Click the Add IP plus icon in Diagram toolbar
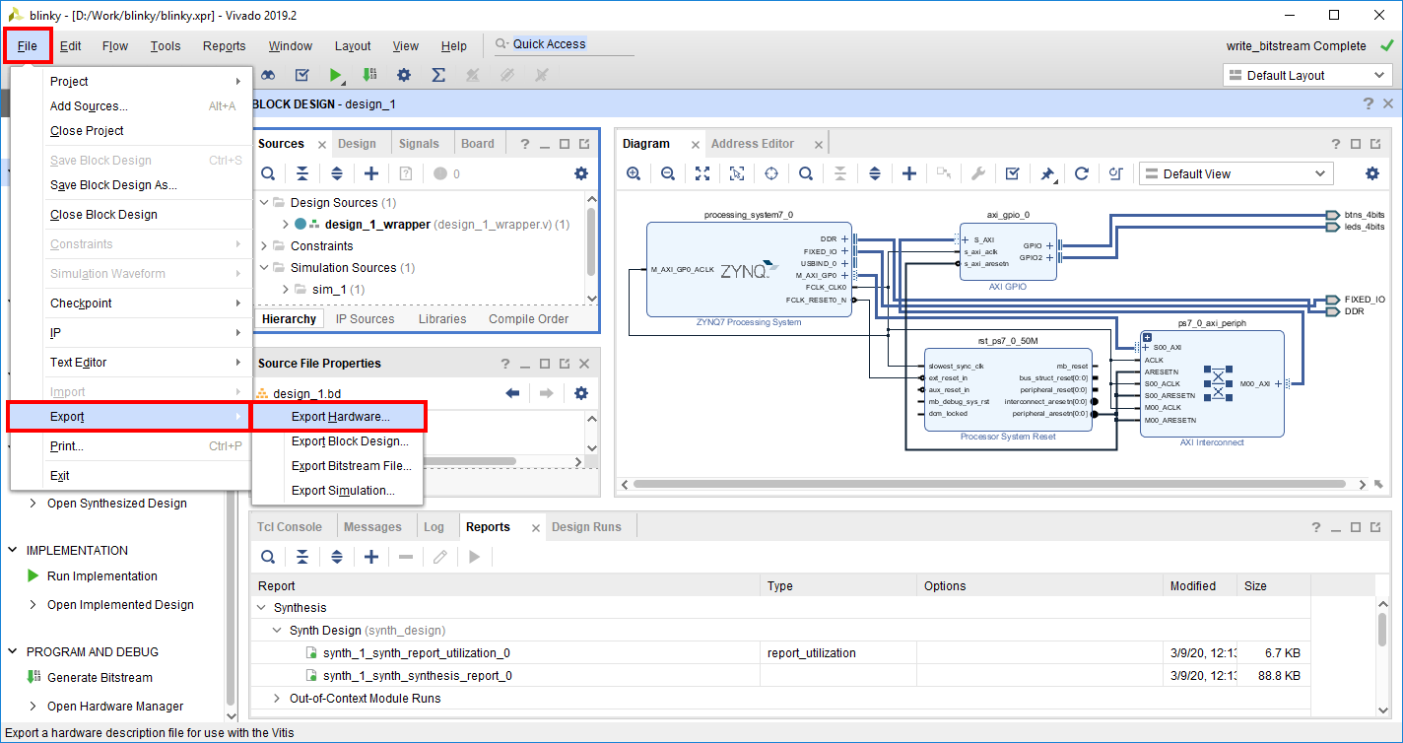Image resolution: width=1403 pixels, height=743 pixels. point(909,173)
